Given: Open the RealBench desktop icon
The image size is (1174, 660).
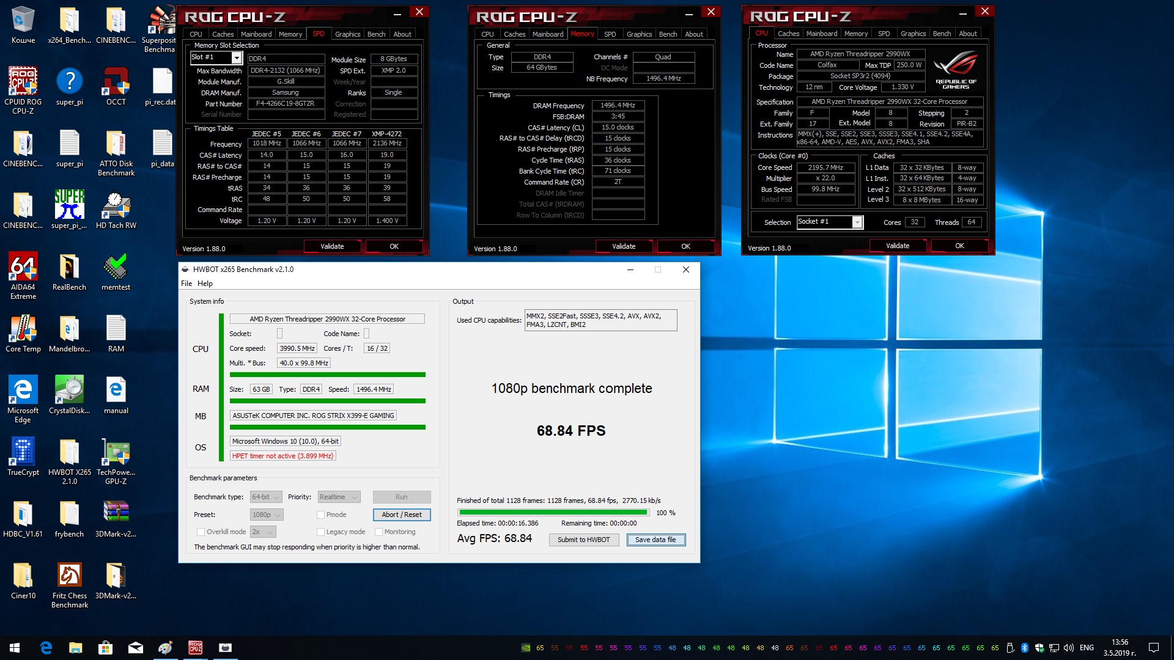Looking at the screenshot, I should (69, 272).
